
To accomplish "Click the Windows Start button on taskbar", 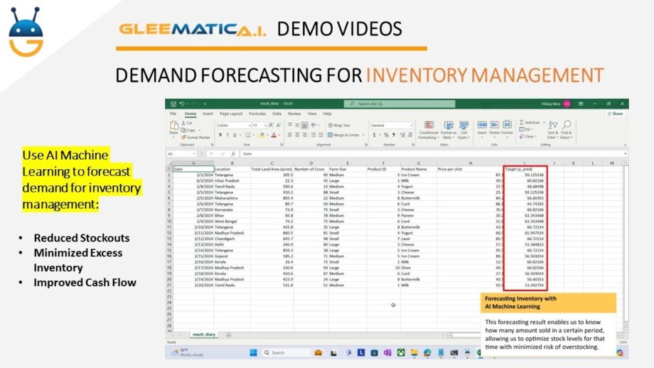I will pos(253,352).
